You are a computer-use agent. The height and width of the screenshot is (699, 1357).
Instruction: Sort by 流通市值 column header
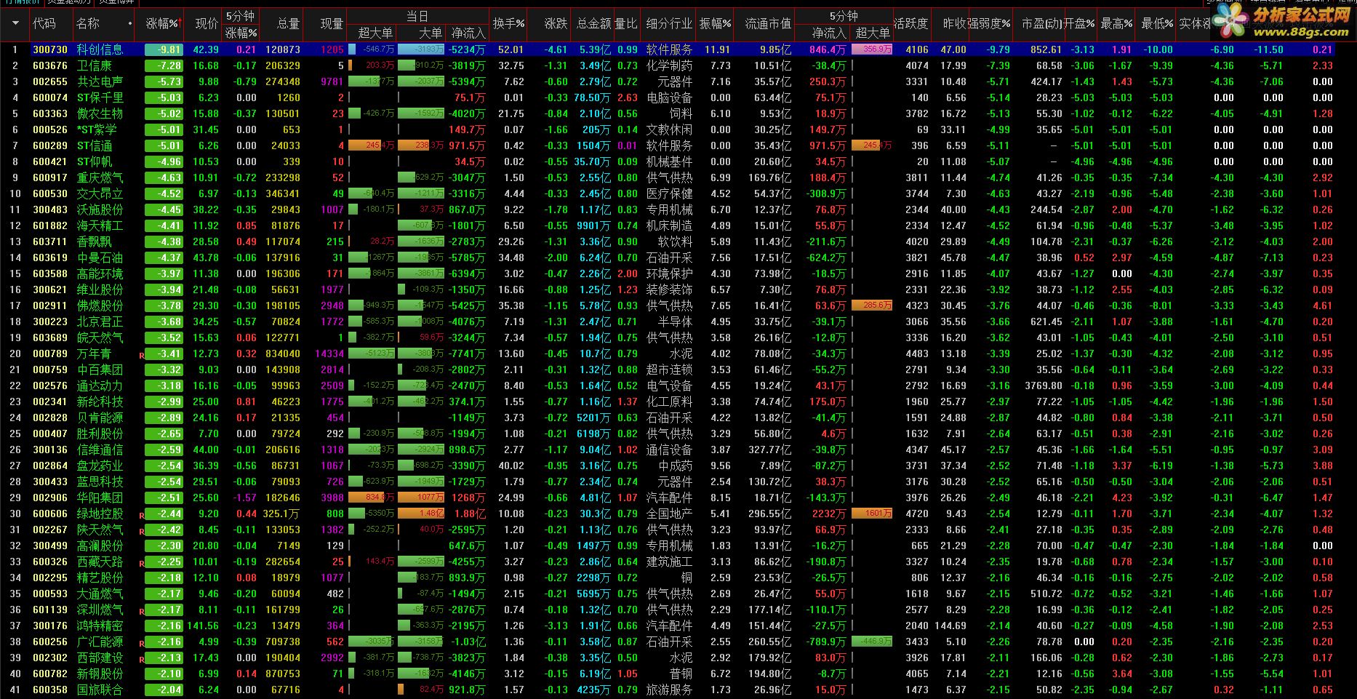768,24
